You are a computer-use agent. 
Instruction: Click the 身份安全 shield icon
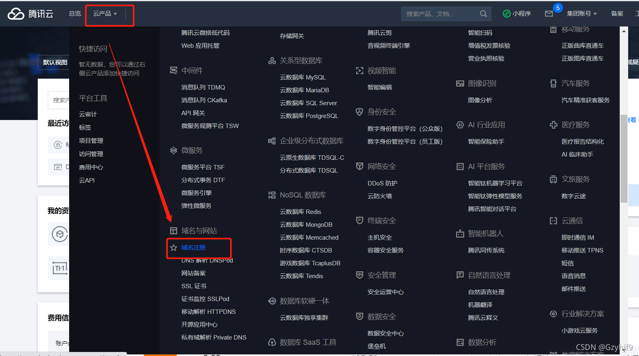coord(360,112)
